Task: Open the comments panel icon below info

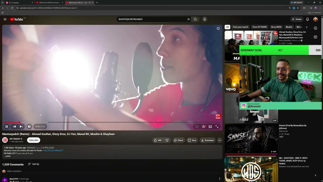Action: coord(315,37)
